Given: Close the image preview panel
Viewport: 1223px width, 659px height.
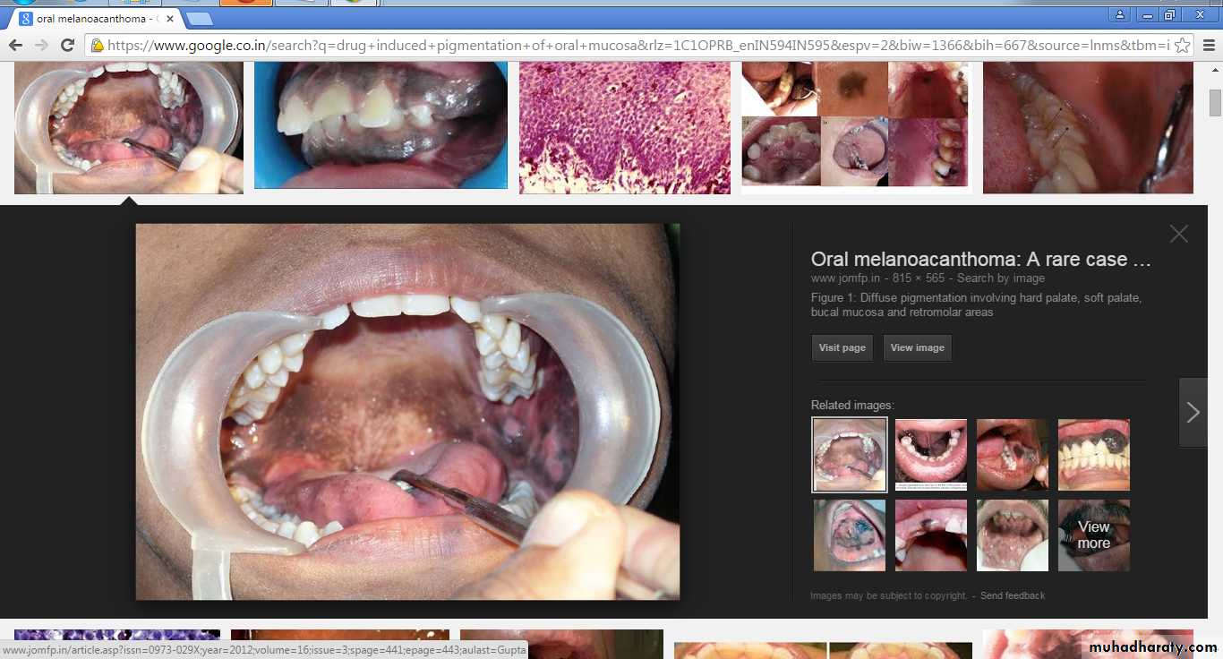Looking at the screenshot, I should pyautogui.click(x=1178, y=234).
